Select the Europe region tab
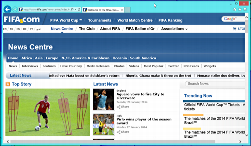Screen dimensions: 251x146 [52, 58]
